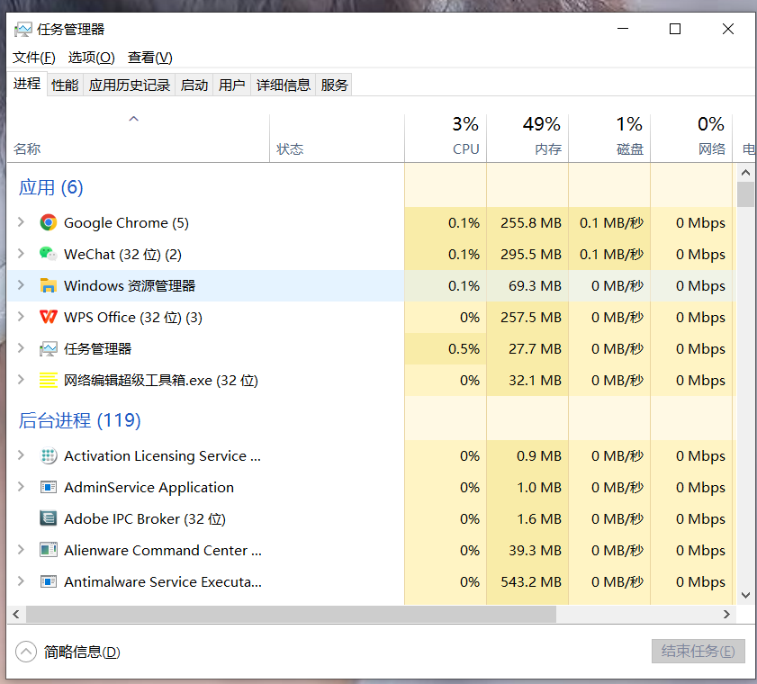This screenshot has height=684, width=757.
Task: Switch to the 服务 tab
Action: click(334, 85)
